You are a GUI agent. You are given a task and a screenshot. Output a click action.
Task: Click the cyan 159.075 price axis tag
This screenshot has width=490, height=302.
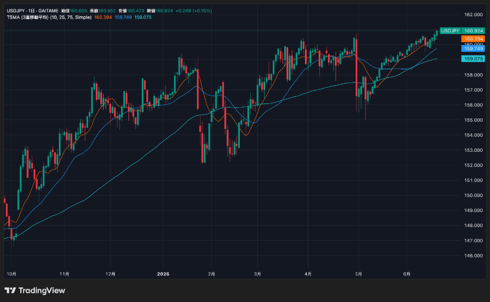tap(473, 58)
